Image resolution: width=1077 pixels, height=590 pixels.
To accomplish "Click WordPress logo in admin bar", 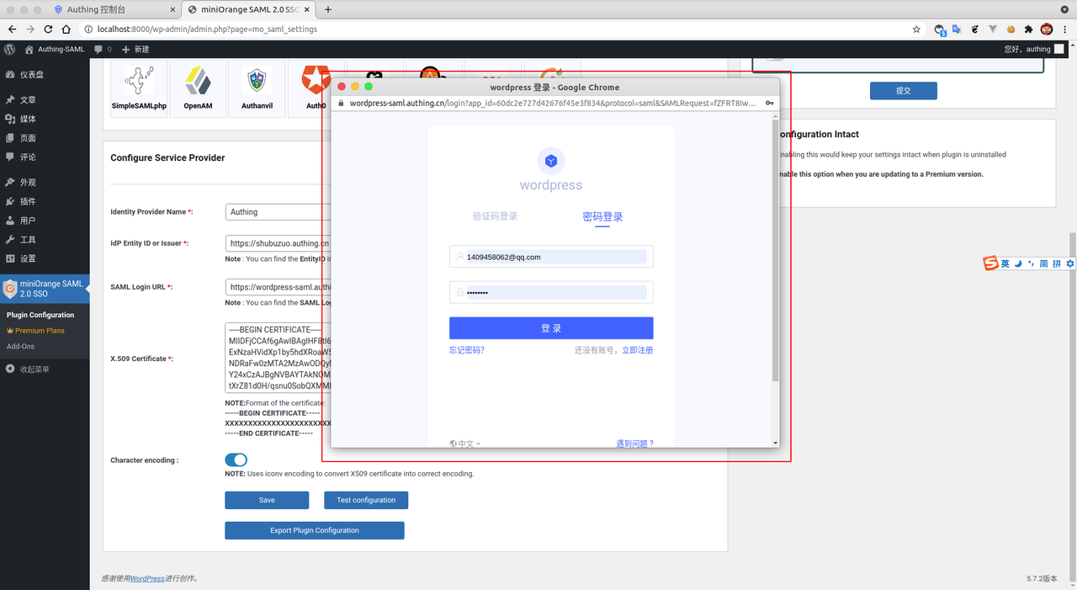I will tap(9, 49).
